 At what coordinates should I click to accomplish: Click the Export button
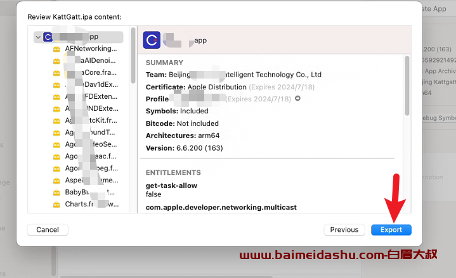(x=391, y=230)
